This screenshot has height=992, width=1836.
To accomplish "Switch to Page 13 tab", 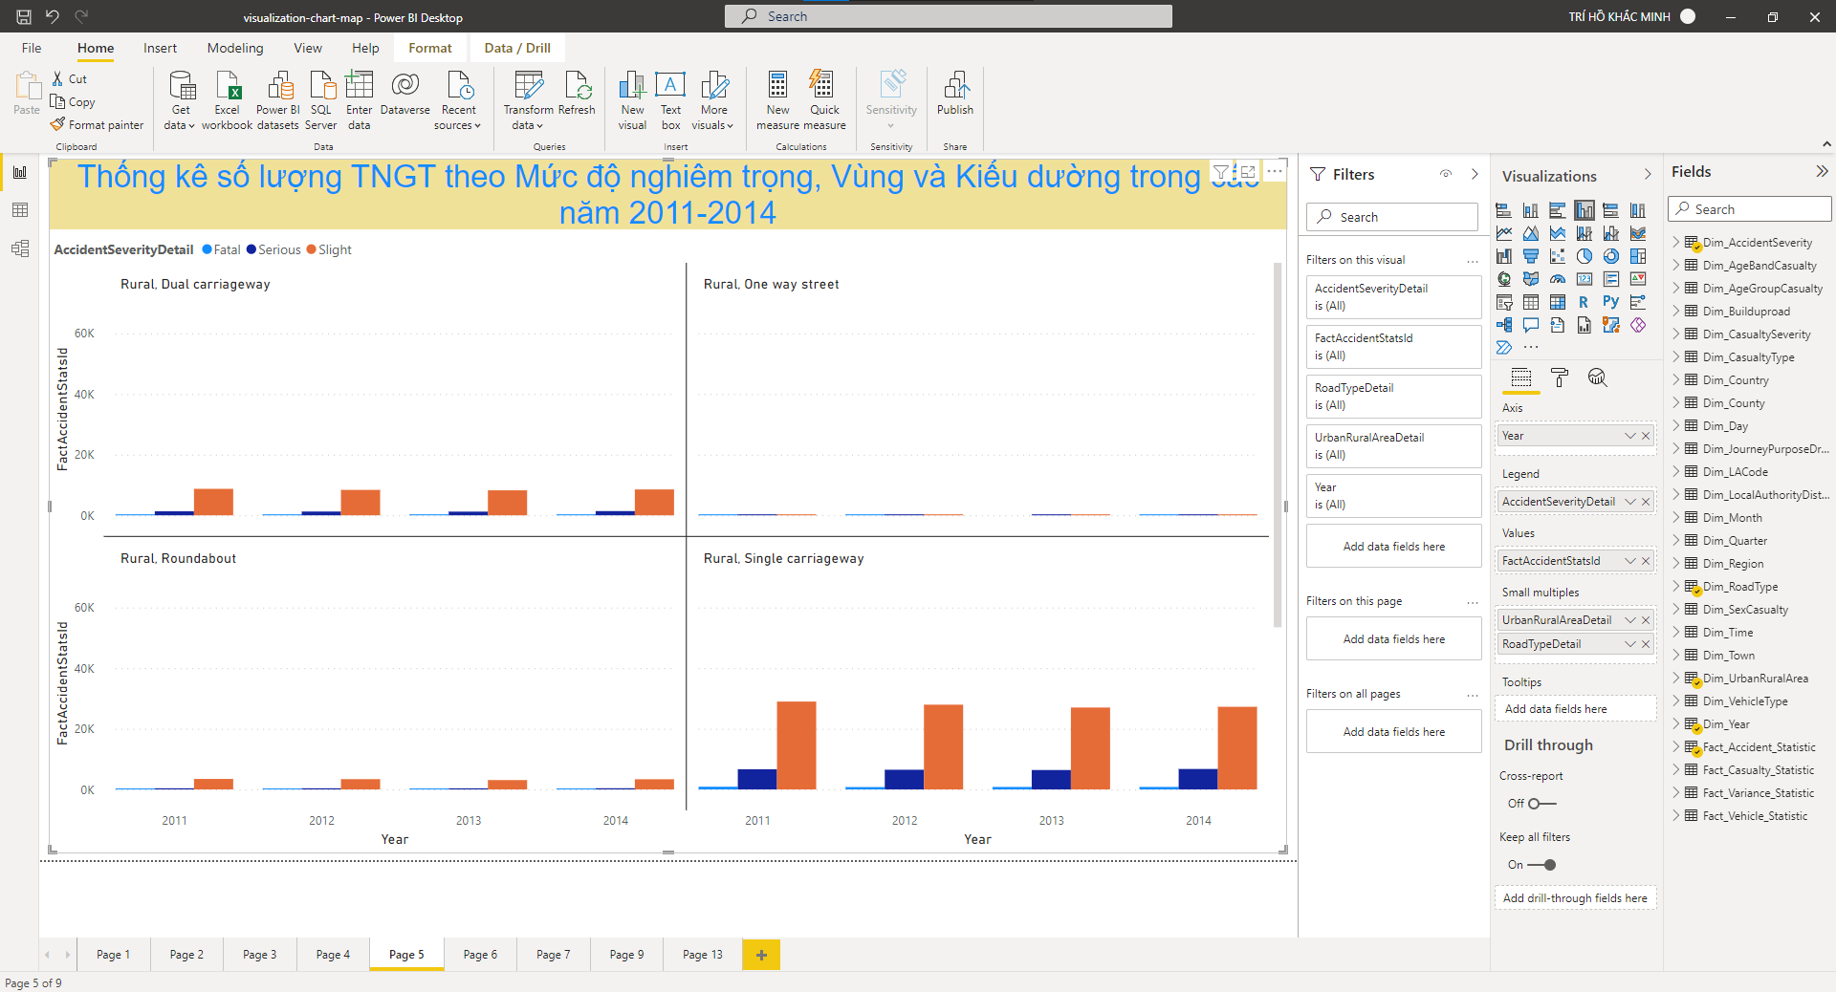I will [703, 955].
